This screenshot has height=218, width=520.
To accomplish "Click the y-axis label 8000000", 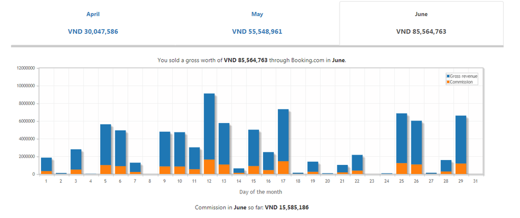I will tap(27, 104).
